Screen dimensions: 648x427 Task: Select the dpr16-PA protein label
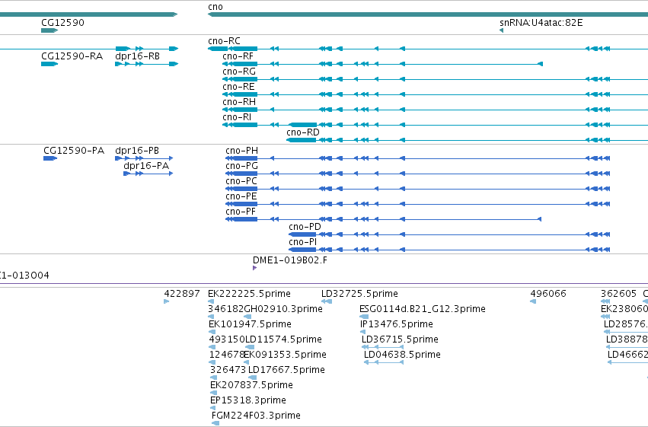click(146, 166)
